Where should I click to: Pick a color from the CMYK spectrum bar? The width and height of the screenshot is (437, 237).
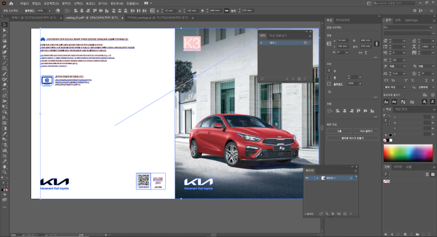click(408, 152)
